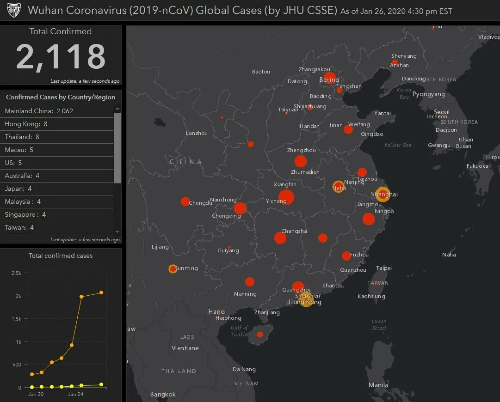This screenshot has width=500, height=402.
Task: Click the Da Nang map label
Action: coord(244,369)
